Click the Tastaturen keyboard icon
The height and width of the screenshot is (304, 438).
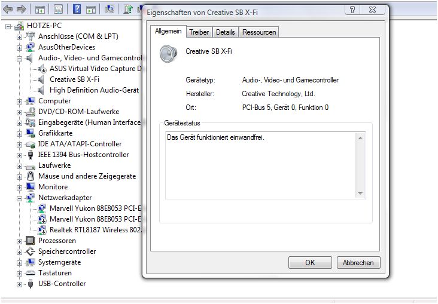[30, 273]
